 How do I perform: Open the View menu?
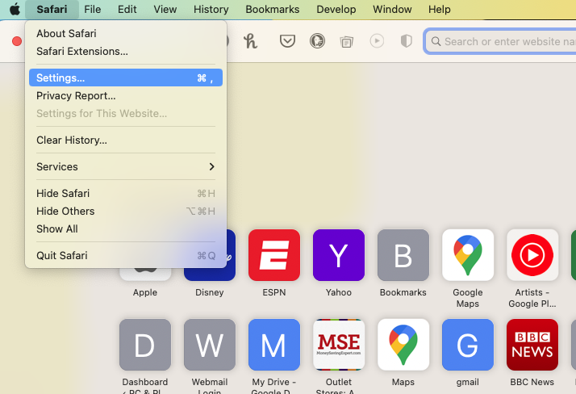(x=165, y=9)
